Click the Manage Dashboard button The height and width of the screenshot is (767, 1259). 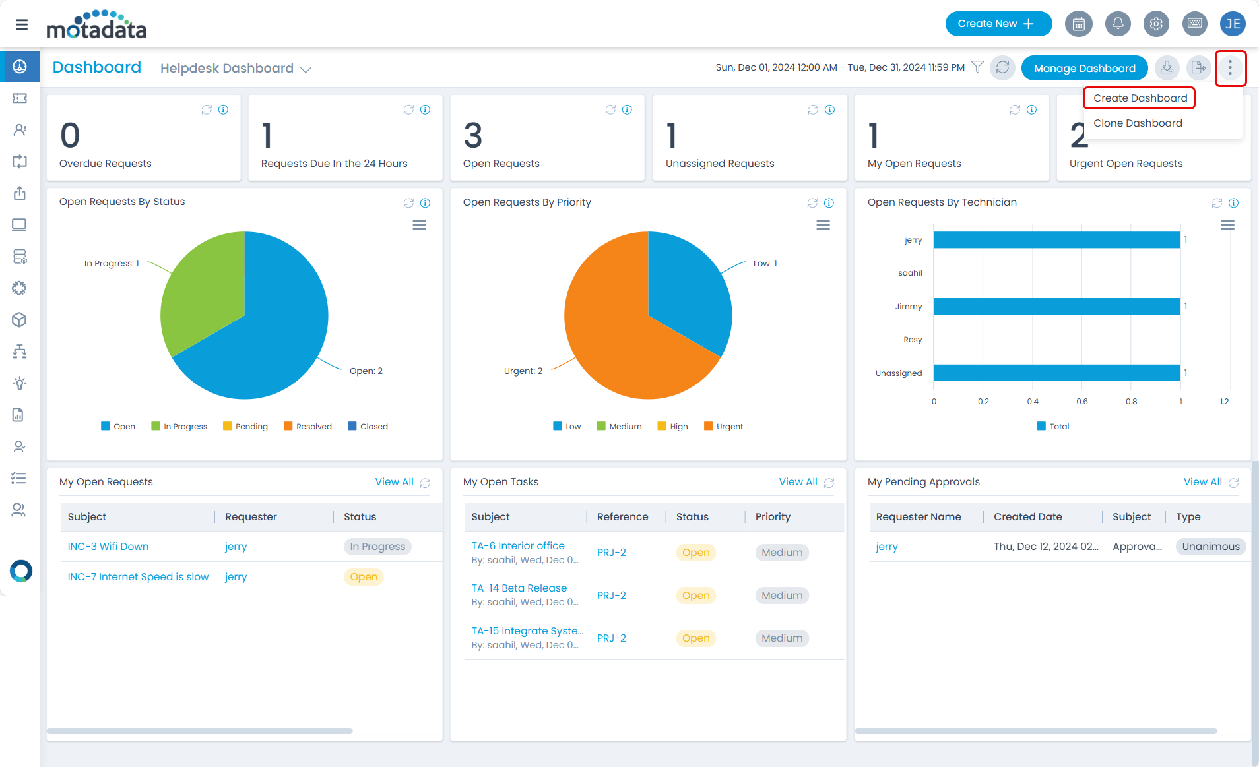coord(1084,68)
